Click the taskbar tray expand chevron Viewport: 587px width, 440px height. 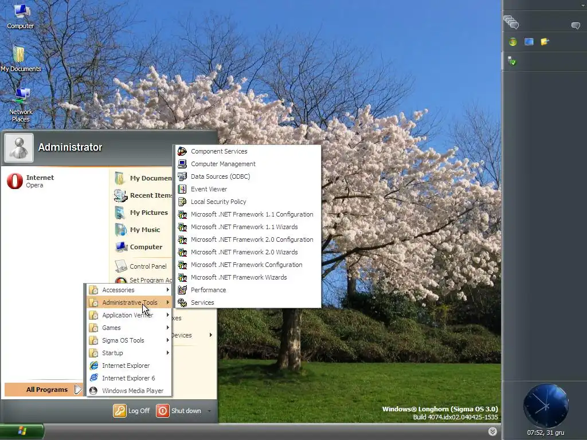(x=492, y=431)
